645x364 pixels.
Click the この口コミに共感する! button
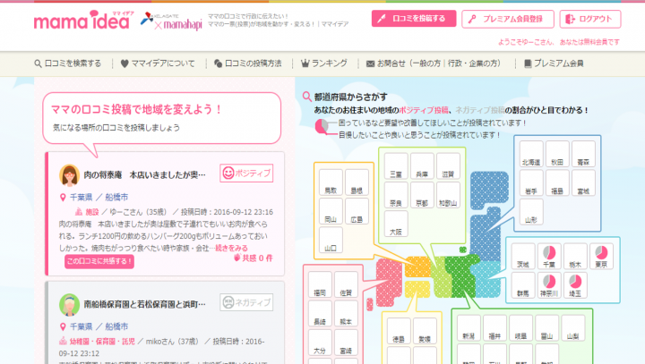pyautogui.click(x=99, y=261)
